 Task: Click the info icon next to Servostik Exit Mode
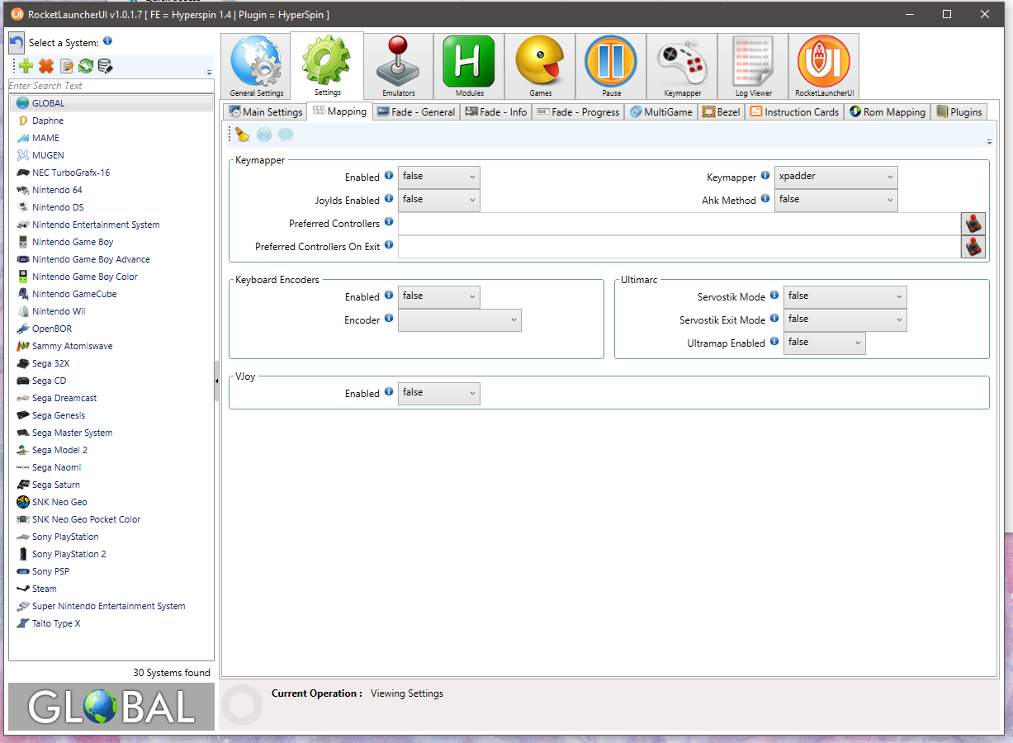pyautogui.click(x=774, y=319)
